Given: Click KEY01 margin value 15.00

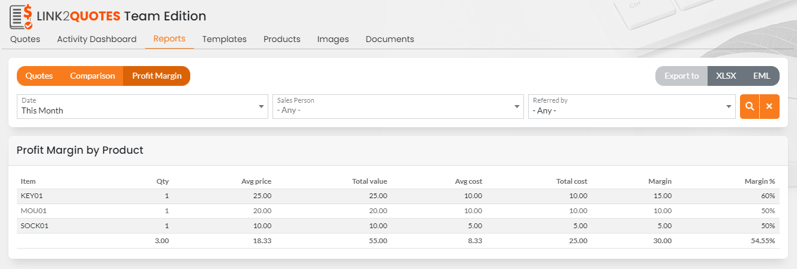Looking at the screenshot, I should click(x=662, y=196).
